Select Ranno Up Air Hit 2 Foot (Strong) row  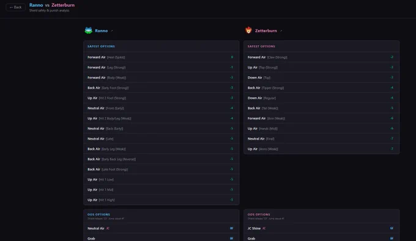[x=162, y=98]
